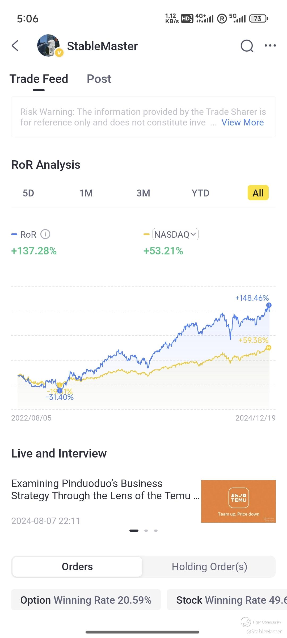Select the YTD time range

tap(200, 193)
